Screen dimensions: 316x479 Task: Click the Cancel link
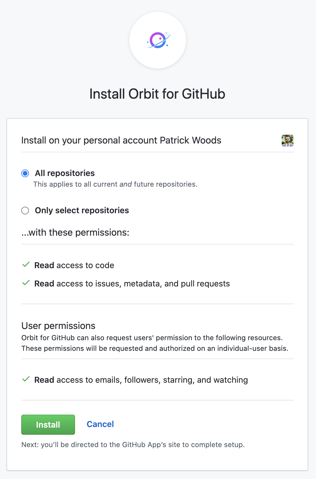point(100,424)
